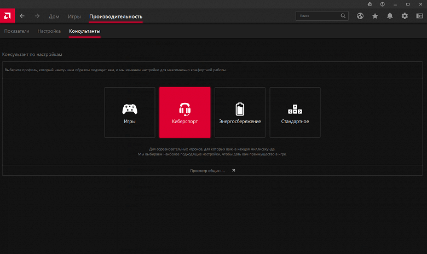Click the external arrow next to Просмотр общих
This screenshot has height=254, width=427.
(x=233, y=171)
